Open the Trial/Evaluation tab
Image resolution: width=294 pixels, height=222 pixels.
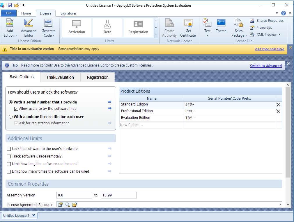[x=60, y=77]
